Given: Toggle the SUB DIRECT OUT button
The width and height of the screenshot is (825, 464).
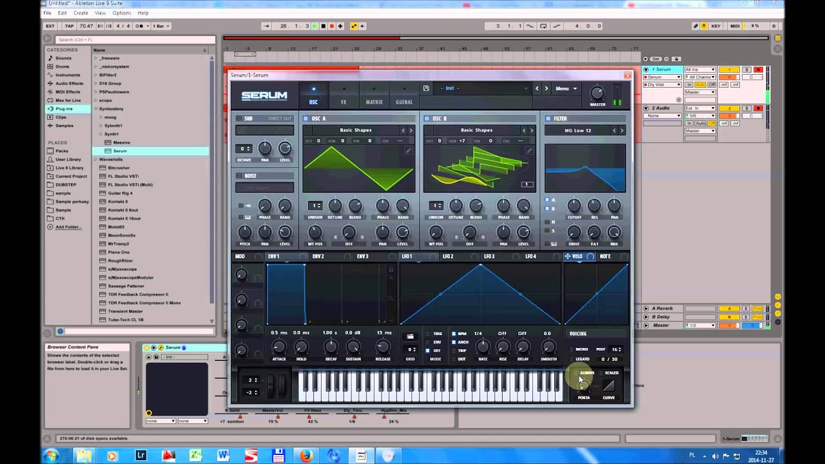Looking at the screenshot, I should click(280, 119).
